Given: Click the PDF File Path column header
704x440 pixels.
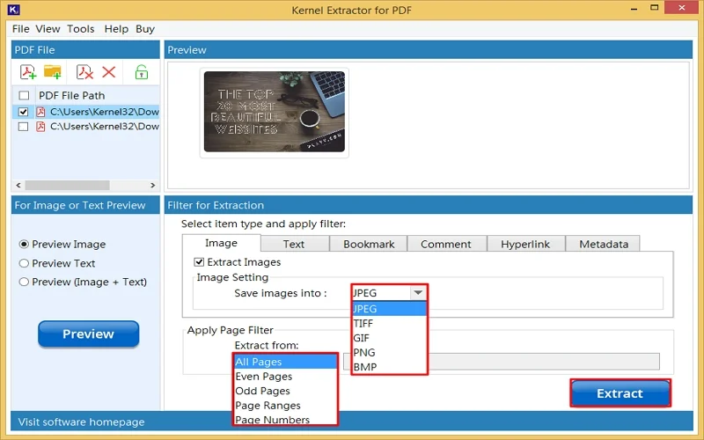Looking at the screenshot, I should point(72,95).
